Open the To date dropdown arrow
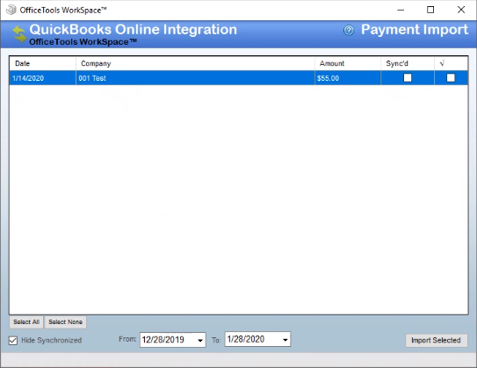 click(285, 339)
